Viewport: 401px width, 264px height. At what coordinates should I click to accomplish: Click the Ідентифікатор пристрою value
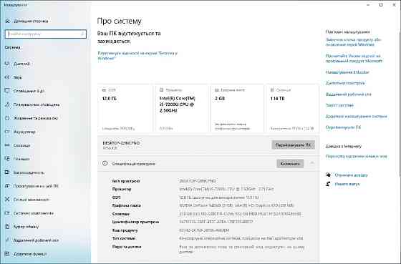(x=216, y=222)
